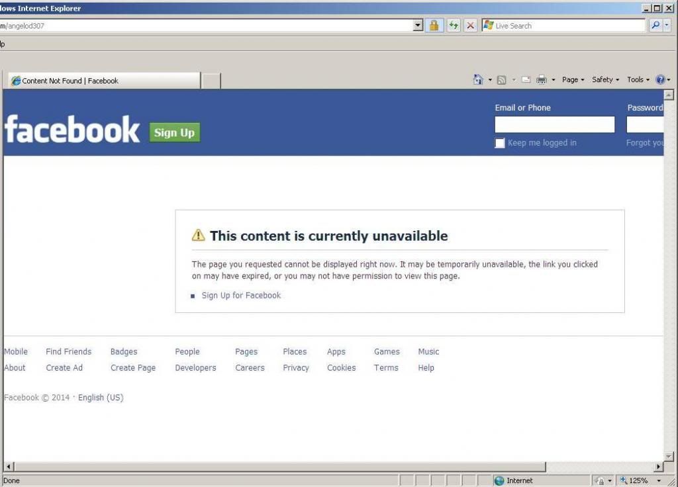Click the vertical scrollbar up arrow

[669, 95]
